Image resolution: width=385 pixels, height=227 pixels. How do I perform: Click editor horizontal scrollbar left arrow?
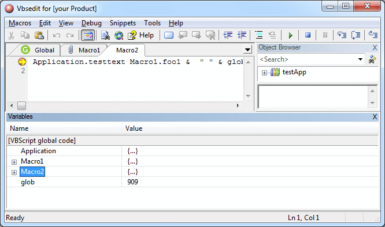coord(12,105)
